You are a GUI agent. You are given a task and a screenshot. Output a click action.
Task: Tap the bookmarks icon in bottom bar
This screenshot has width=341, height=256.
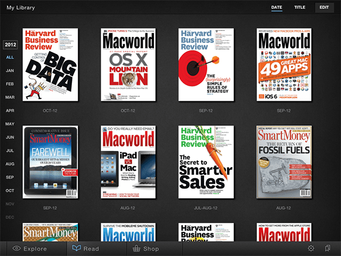point(327,248)
